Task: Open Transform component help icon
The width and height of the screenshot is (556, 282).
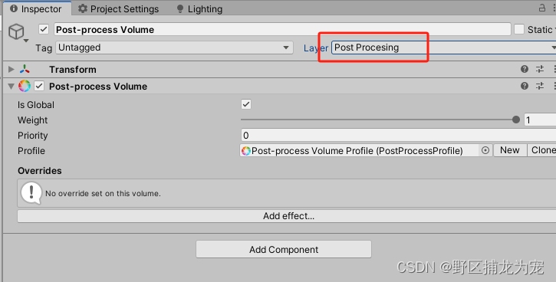Action: point(525,69)
